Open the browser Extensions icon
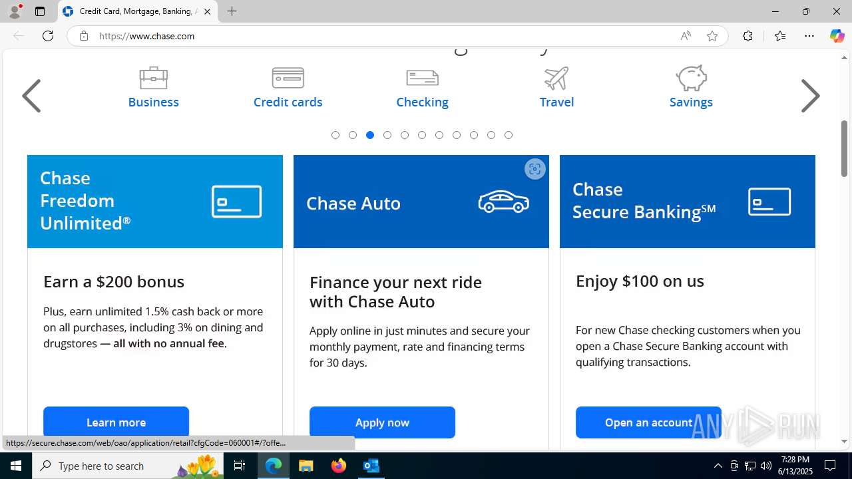 (747, 36)
